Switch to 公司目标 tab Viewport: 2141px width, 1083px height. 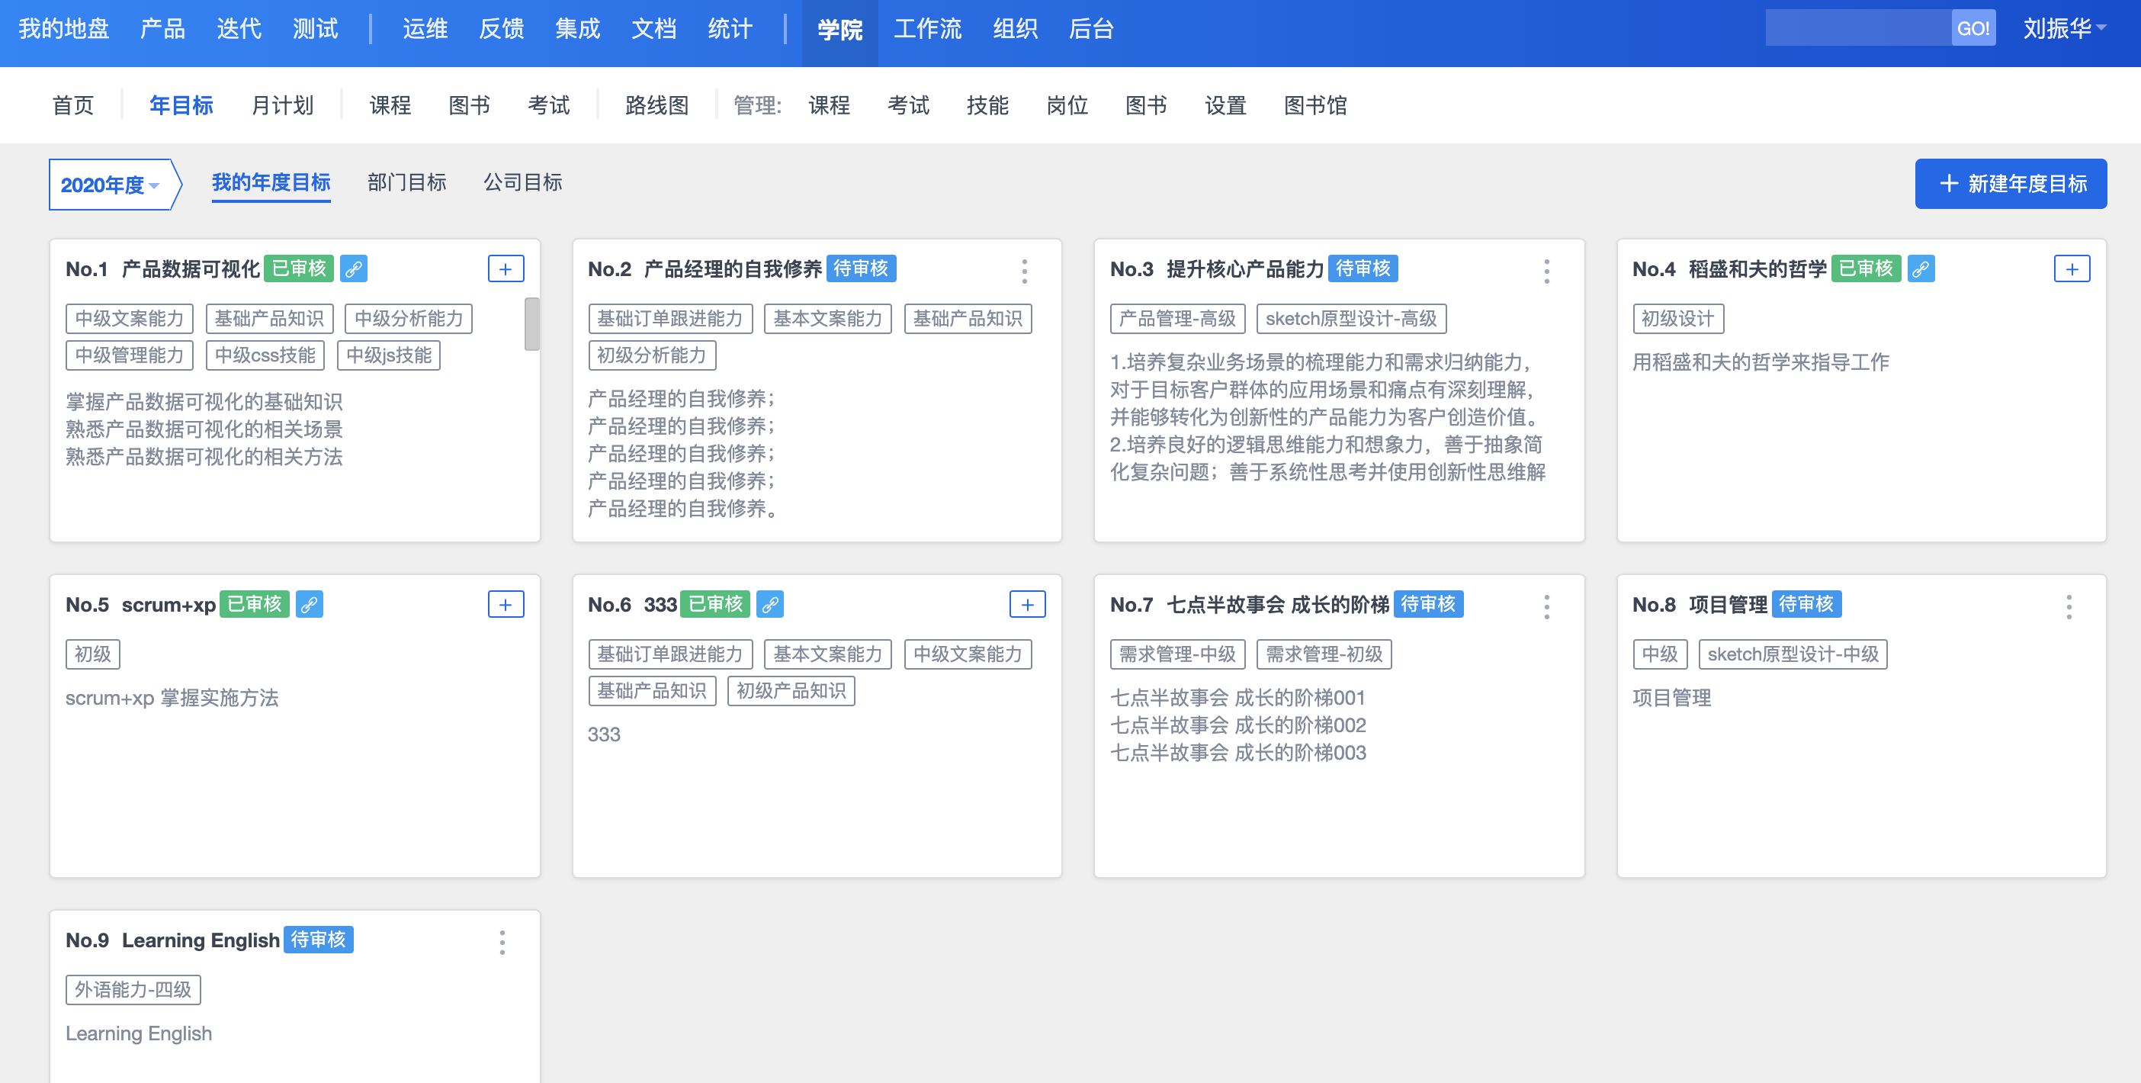[x=523, y=182]
